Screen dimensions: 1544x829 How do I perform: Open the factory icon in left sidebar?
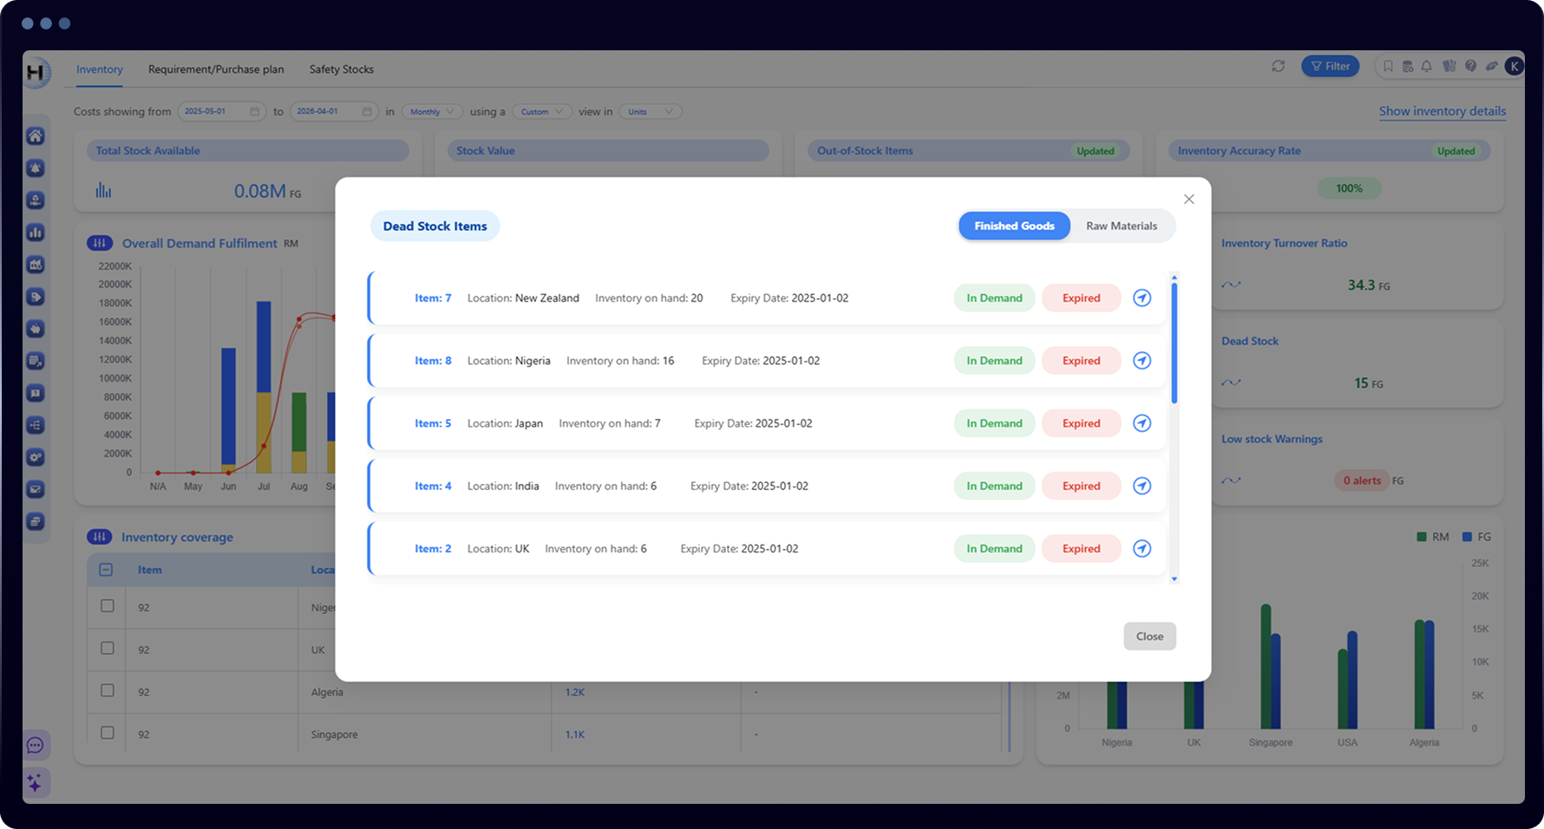pos(36,264)
